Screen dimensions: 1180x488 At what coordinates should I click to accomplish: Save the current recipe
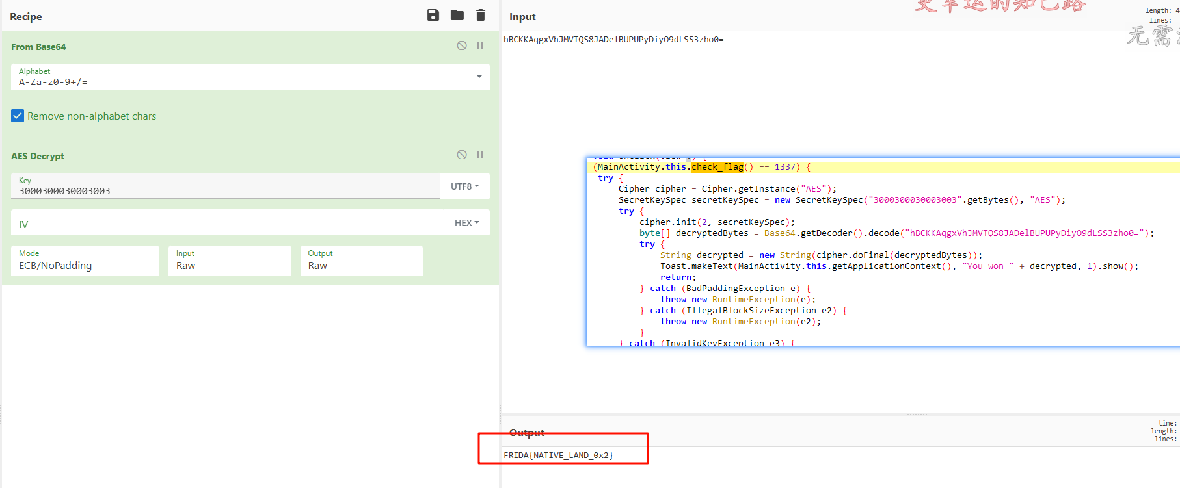coord(433,15)
